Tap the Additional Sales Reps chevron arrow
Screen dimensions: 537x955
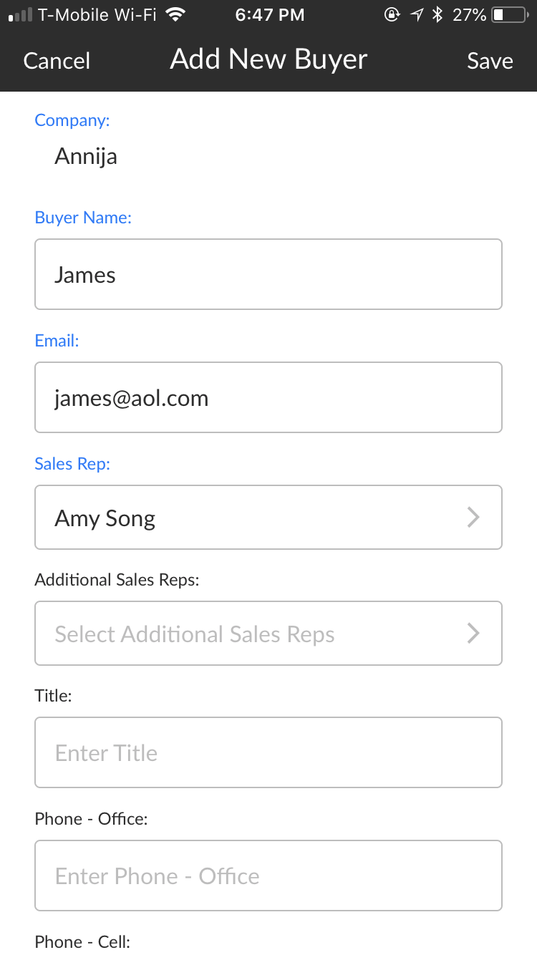click(x=473, y=634)
